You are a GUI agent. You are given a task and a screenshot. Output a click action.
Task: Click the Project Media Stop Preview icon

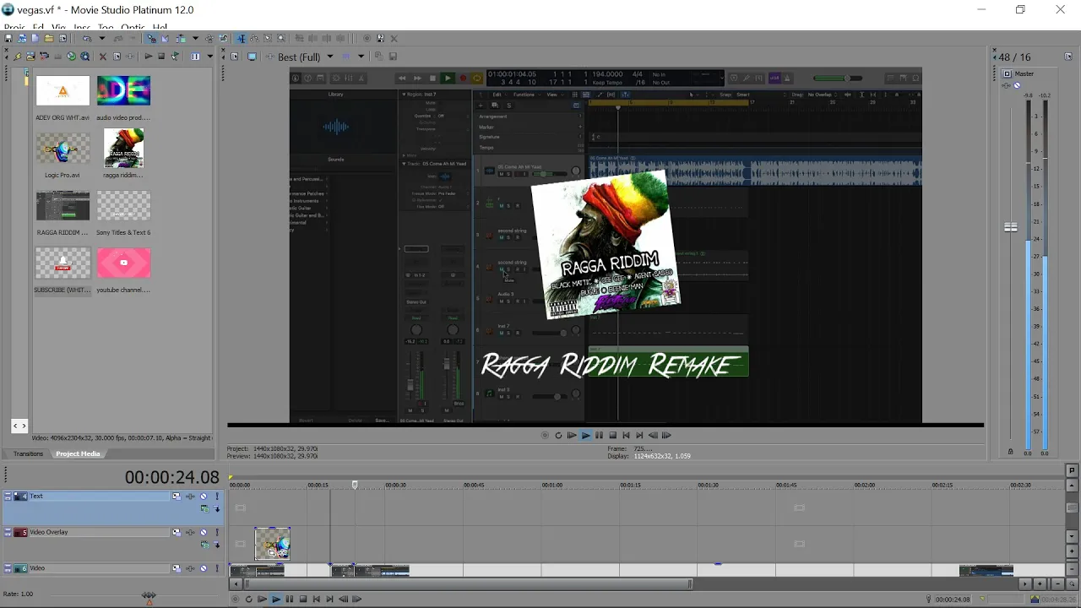click(x=161, y=57)
